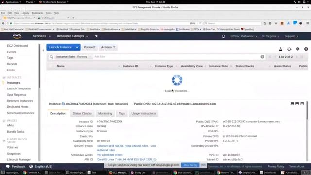Sort by the Instance State column header
Viewport: 311px width, 175px height.
click(219, 66)
